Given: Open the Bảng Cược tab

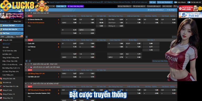Looking at the screenshot, I should pyautogui.click(x=17, y=21).
